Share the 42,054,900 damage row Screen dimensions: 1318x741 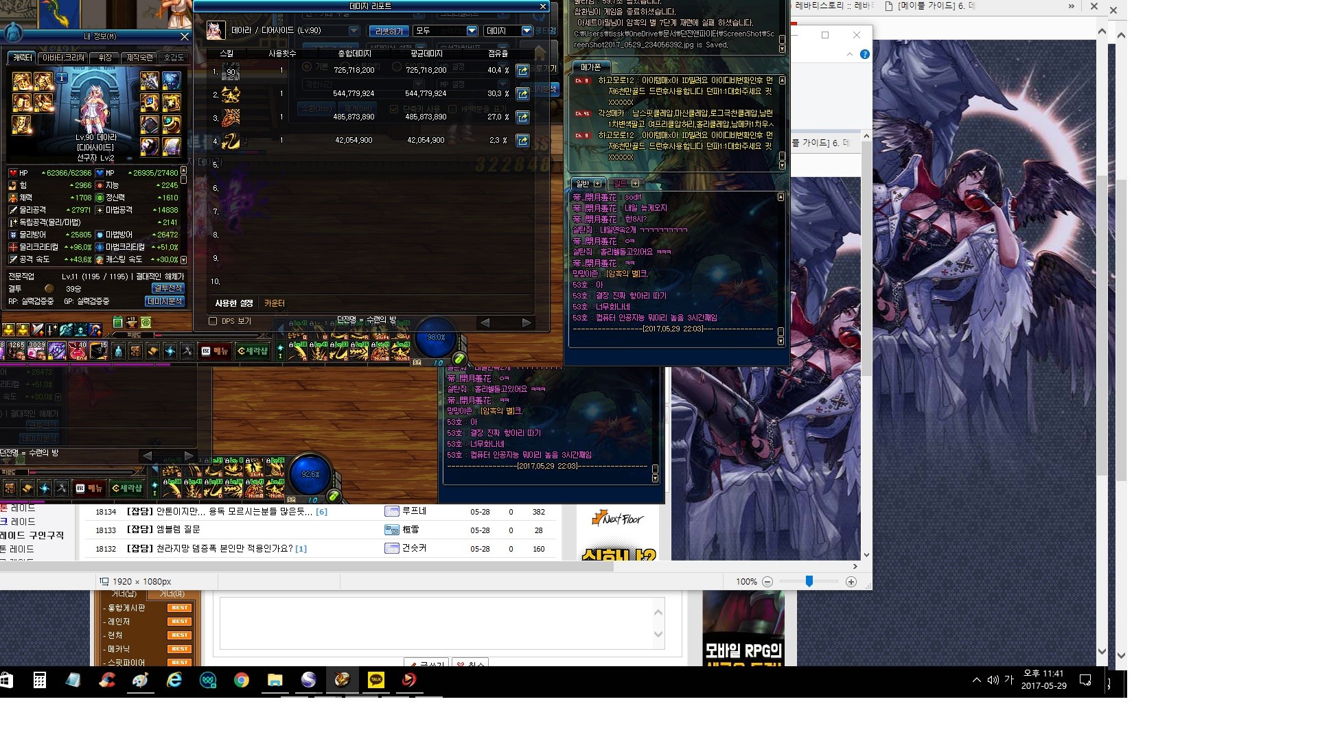click(x=522, y=141)
